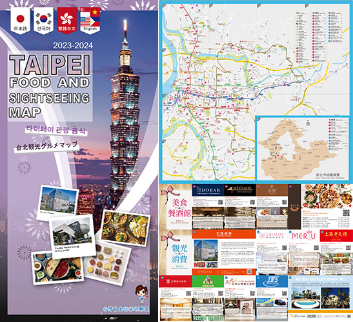Click the Japanese flag language banner
This screenshot has height=322, width=353.
(x=20, y=21)
